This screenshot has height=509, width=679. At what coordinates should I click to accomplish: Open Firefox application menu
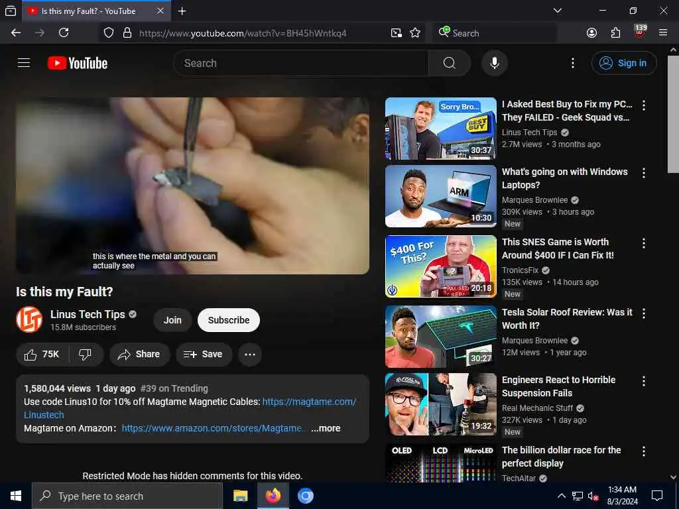(662, 33)
